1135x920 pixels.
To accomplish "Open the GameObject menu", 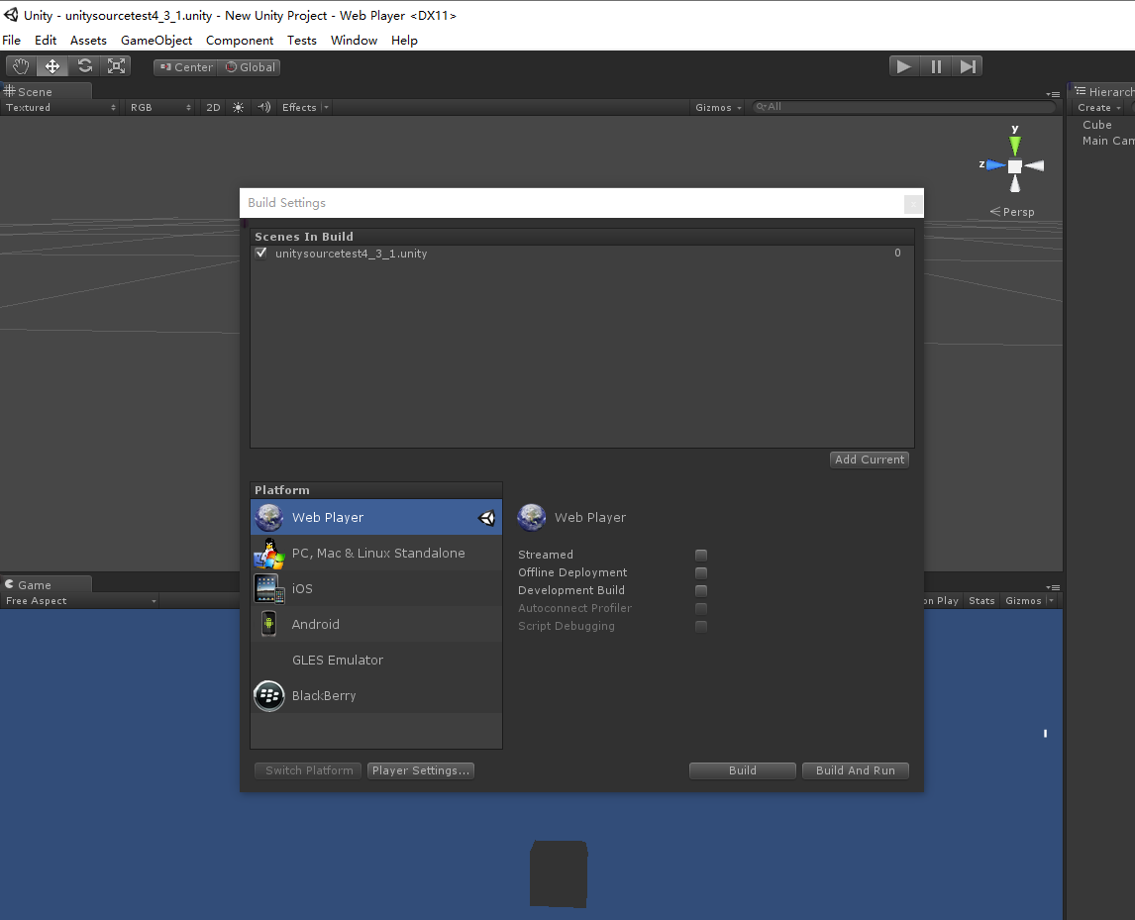I will point(155,41).
